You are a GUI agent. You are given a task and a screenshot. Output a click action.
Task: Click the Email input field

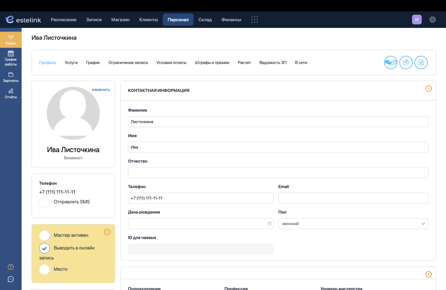[353, 198]
